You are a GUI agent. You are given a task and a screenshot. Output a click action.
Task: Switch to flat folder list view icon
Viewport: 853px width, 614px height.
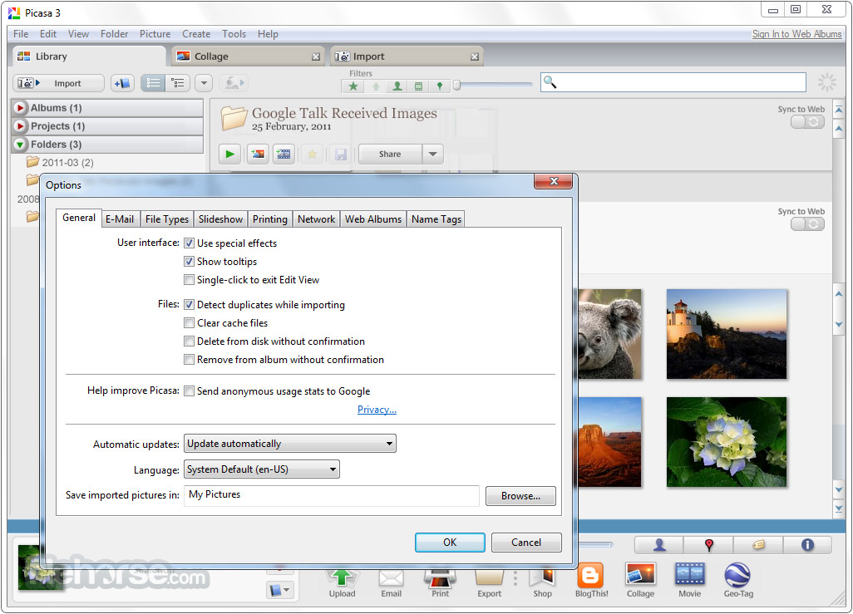[x=153, y=83]
